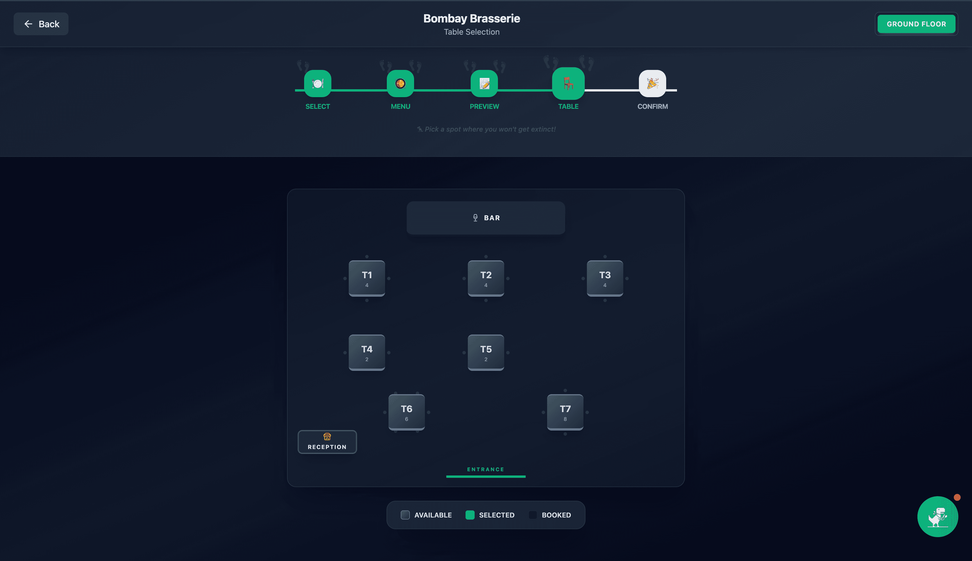Click the microphone icon in the BAR area
Viewport: 972px width, 561px height.
click(475, 217)
